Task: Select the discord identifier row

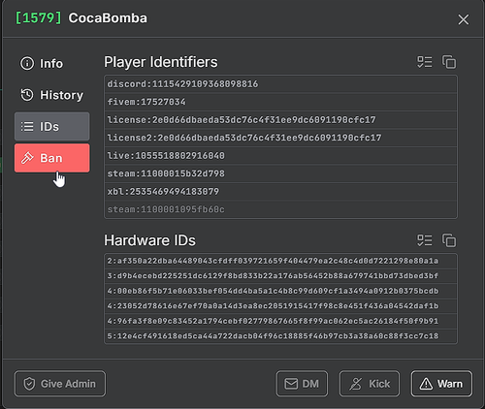Action: [280, 84]
